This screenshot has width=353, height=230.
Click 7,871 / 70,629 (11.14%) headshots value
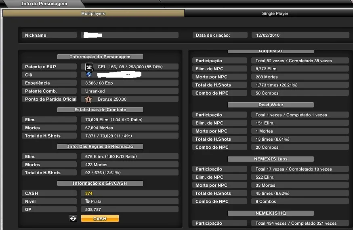pyautogui.click(x=109, y=136)
